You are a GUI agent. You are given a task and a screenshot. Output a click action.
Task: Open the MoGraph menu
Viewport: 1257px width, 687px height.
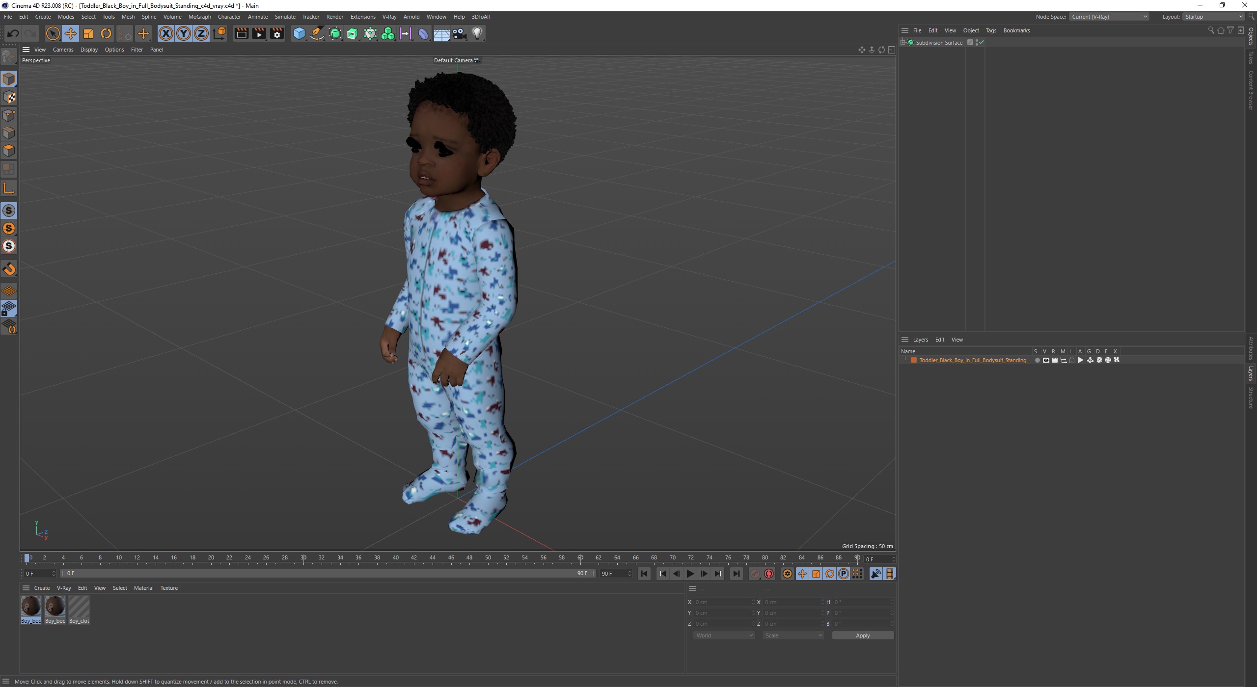199,17
